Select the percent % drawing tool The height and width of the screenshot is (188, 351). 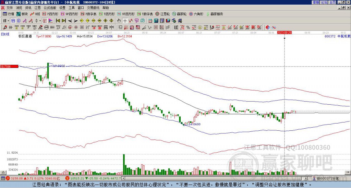point(188,27)
